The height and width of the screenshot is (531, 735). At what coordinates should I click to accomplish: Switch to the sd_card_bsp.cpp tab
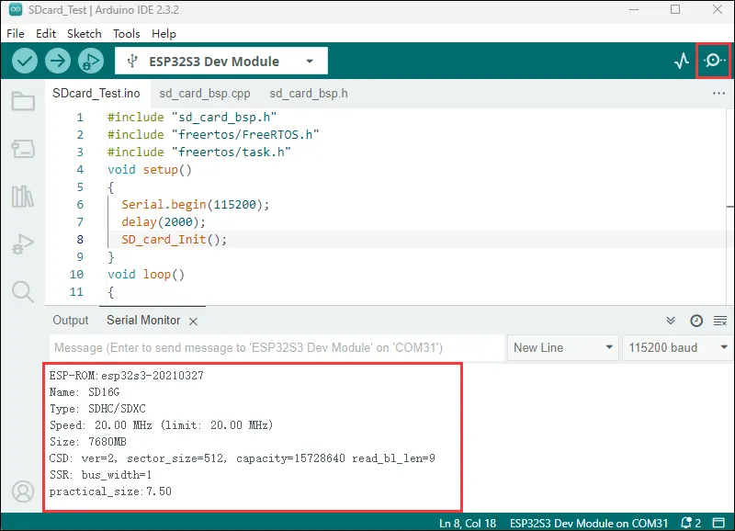coord(205,93)
